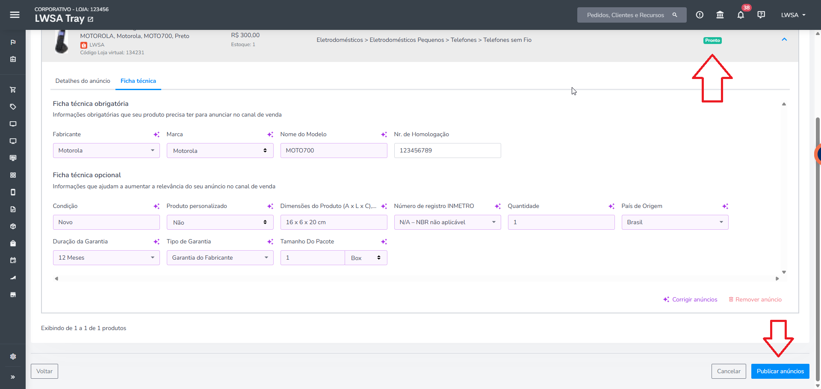
Task: Click AI sparkle icon next to Fabricante
Action: point(157,135)
